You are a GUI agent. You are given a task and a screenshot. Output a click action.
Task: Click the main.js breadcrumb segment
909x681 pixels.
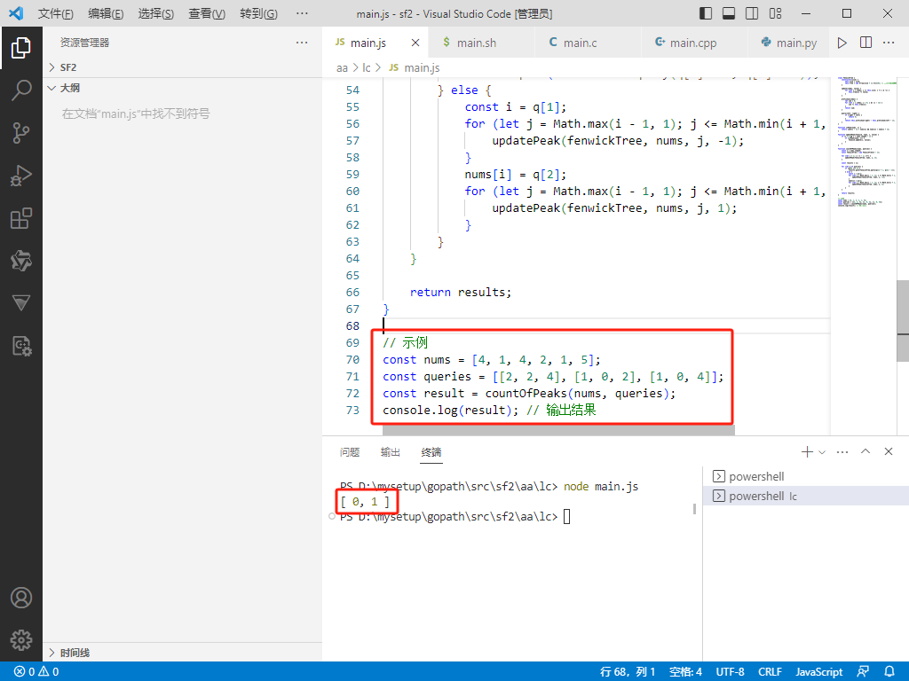(415, 67)
